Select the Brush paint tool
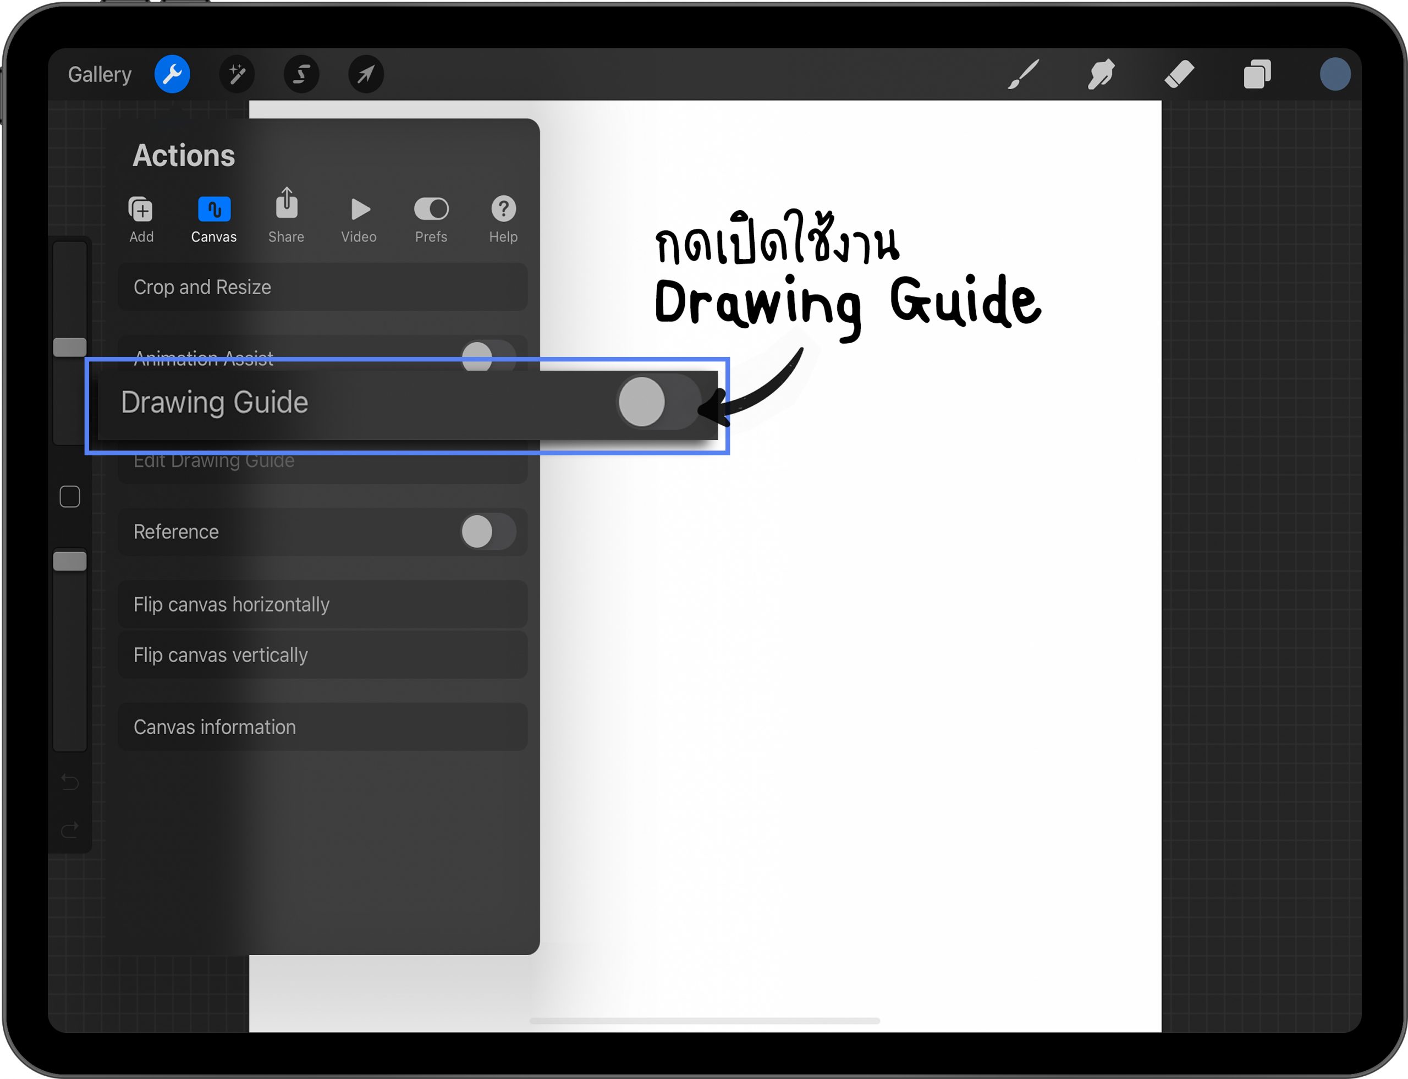The image size is (1408, 1079). [x=1024, y=74]
